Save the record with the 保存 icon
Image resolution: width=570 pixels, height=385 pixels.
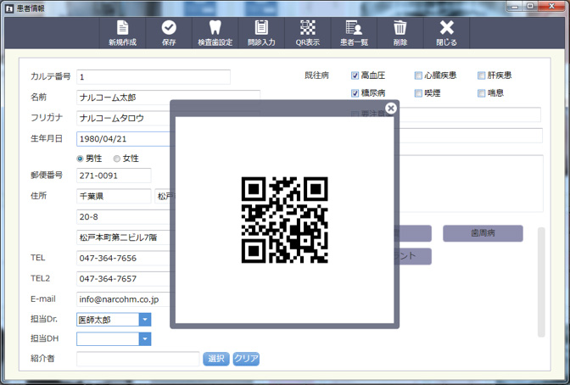[169, 33]
